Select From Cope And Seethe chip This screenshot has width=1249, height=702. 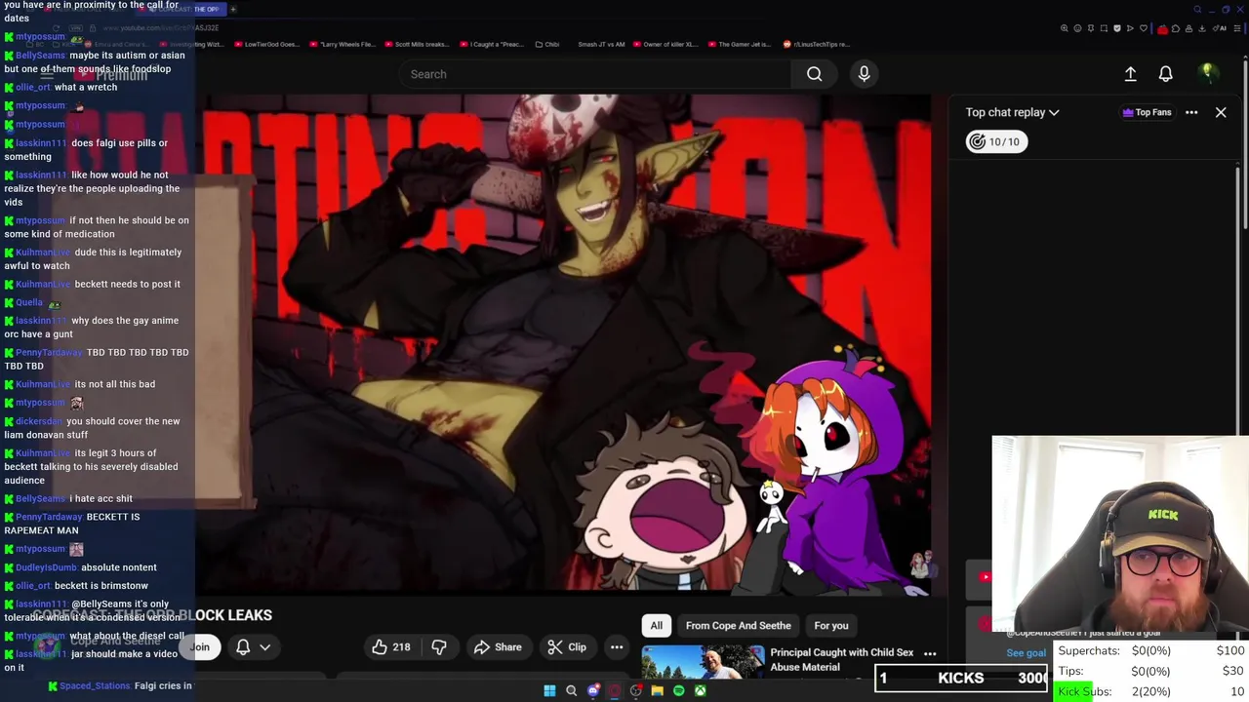[x=738, y=625]
